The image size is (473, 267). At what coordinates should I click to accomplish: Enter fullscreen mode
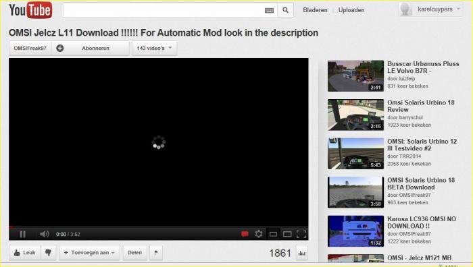click(301, 234)
